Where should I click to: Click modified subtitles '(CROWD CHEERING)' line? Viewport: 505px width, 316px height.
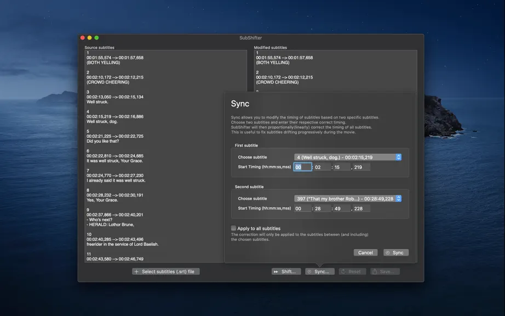[x=277, y=82]
